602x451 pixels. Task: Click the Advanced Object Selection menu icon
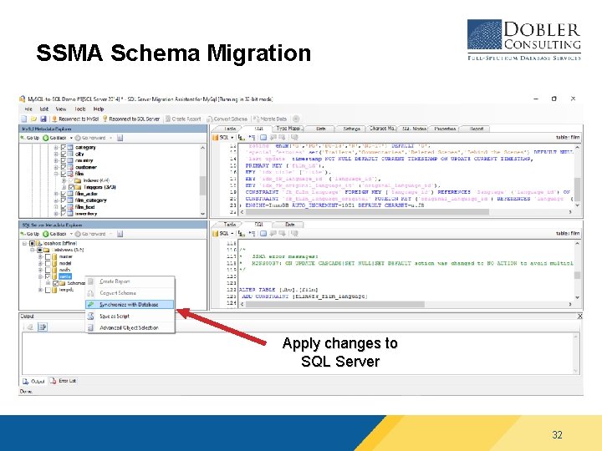(90, 327)
